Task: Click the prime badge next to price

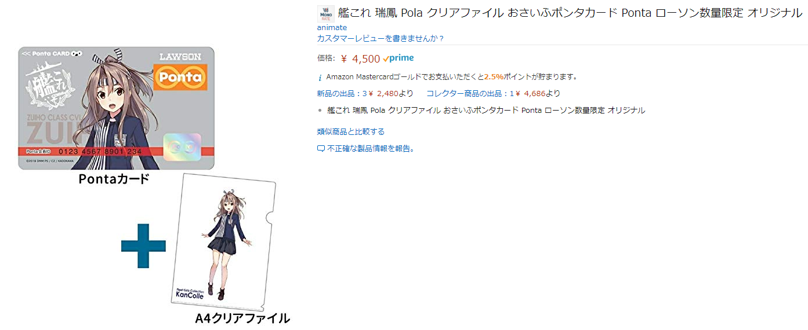Action: coord(398,58)
